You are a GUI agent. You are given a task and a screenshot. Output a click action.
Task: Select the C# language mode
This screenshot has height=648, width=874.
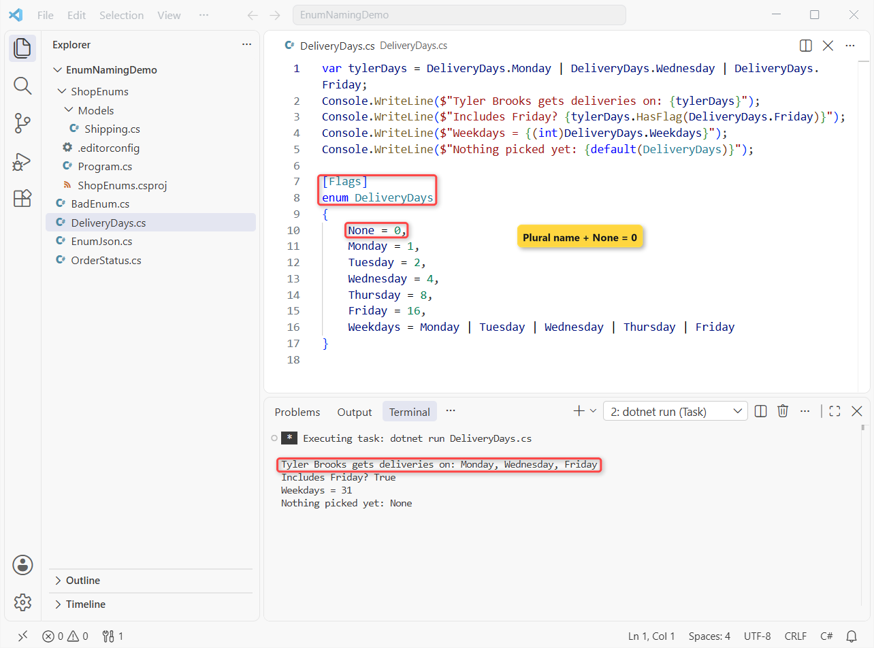[826, 636]
